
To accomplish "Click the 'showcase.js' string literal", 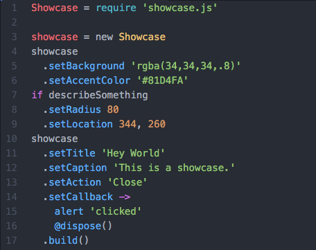I will (x=179, y=8).
